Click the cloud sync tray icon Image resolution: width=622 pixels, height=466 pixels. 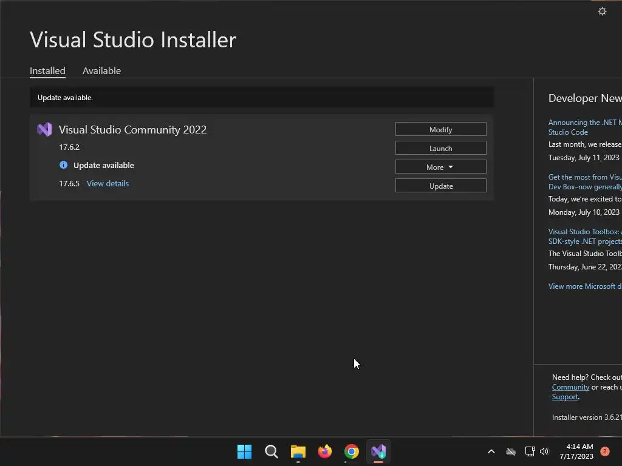point(510,451)
